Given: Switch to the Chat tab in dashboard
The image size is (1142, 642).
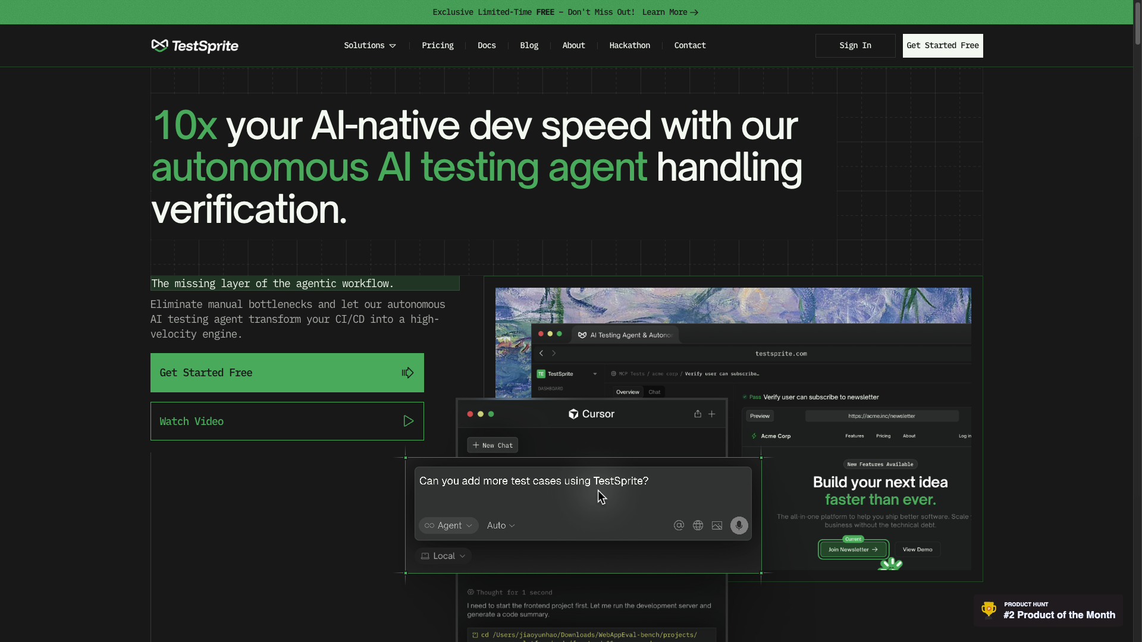Looking at the screenshot, I should tap(654, 392).
